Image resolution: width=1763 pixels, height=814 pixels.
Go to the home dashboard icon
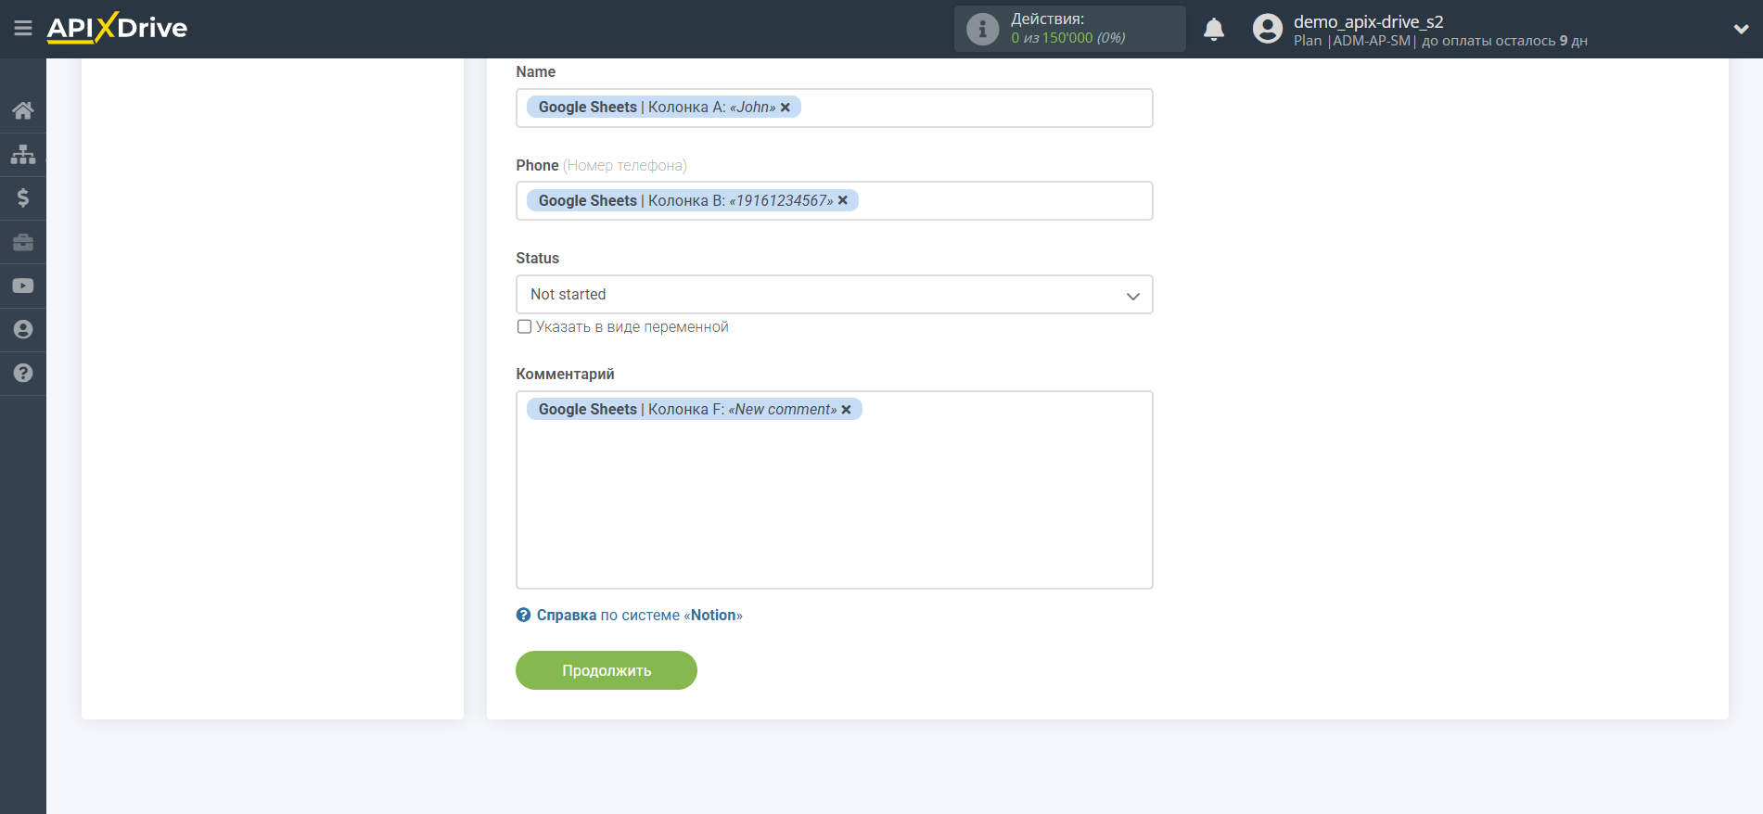coord(23,110)
